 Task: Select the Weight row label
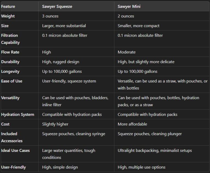[x=8, y=16]
